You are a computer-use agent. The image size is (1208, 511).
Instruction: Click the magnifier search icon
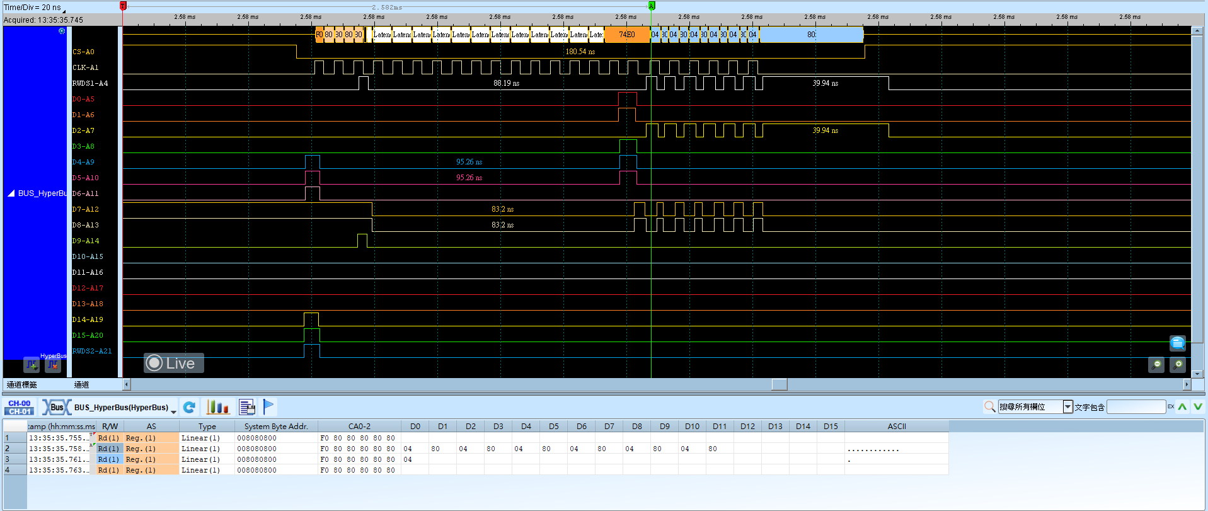click(x=989, y=407)
